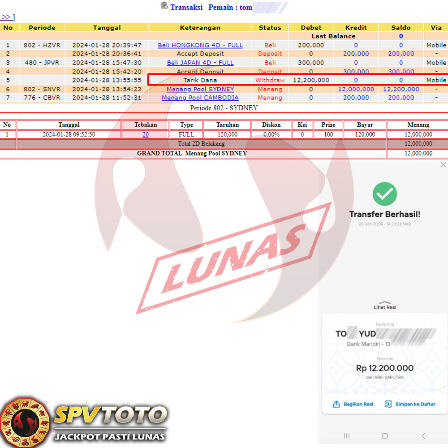Click the transaction icon beside Transaksi title
448x448 pixels.
coord(164,6)
